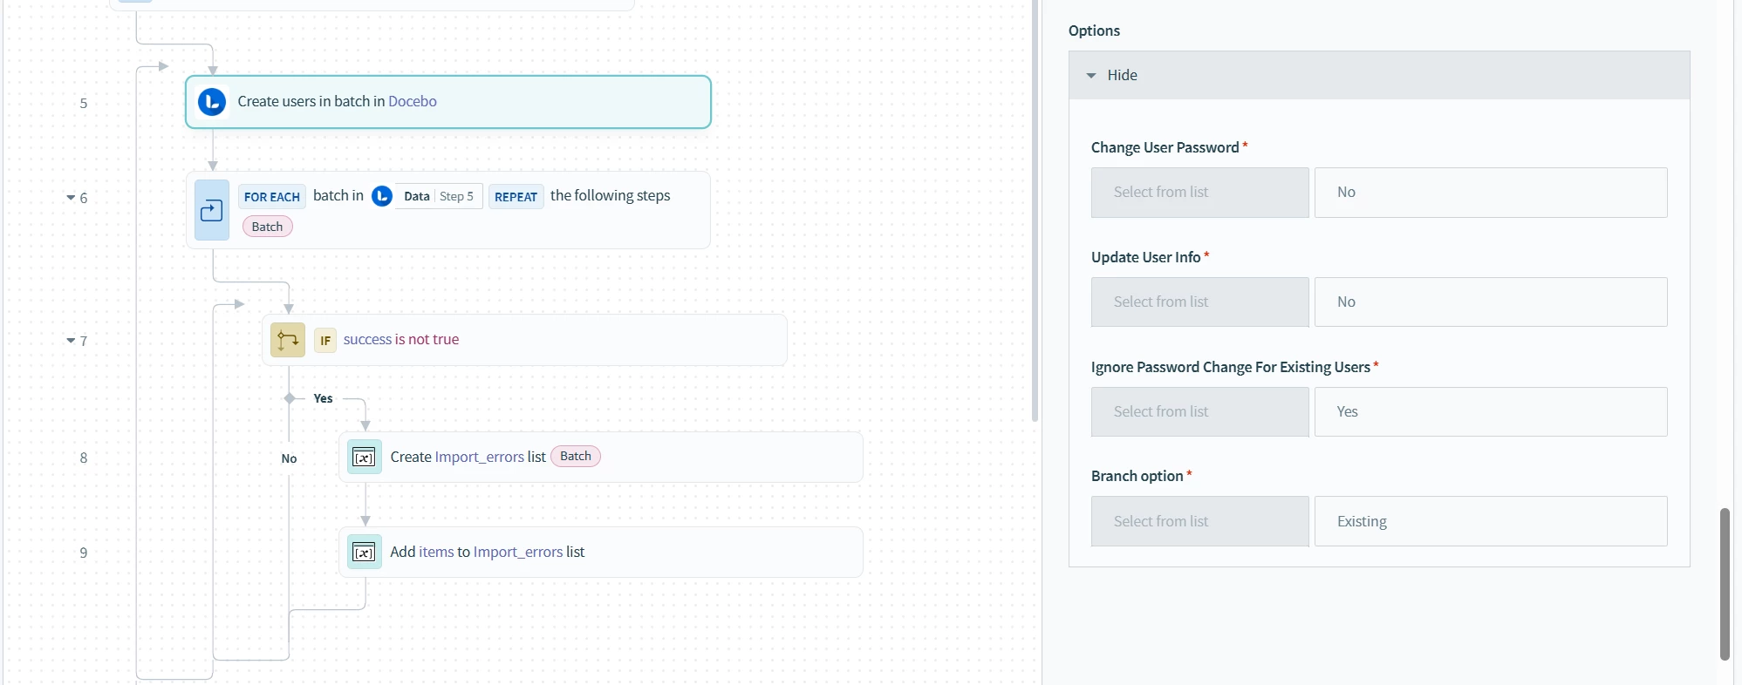The width and height of the screenshot is (1742, 685).
Task: Click the Batch tag on step 6
Action: 267,227
